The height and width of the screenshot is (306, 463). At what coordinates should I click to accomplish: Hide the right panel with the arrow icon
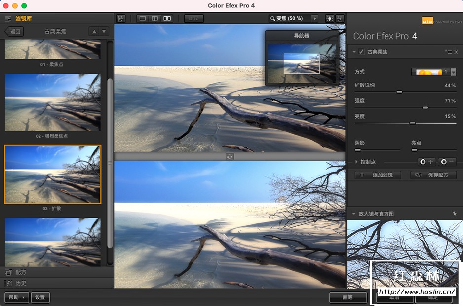coord(340,19)
